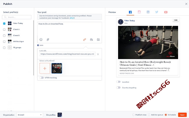This screenshot has width=189, height=118.
Task: Clear the Link URL with the X icon
Action: coord(98,54)
